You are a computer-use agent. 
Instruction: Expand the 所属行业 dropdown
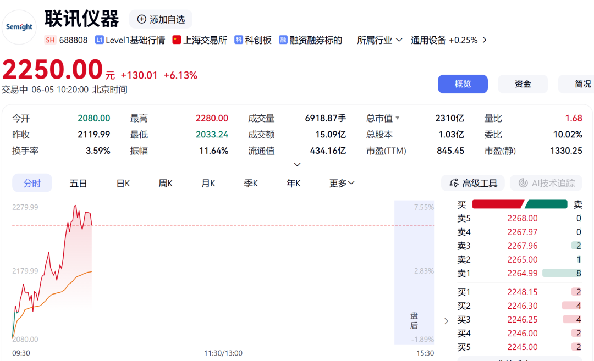coord(399,40)
